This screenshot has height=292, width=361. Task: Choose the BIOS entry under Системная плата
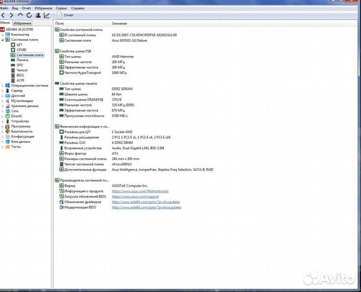pos(20,75)
